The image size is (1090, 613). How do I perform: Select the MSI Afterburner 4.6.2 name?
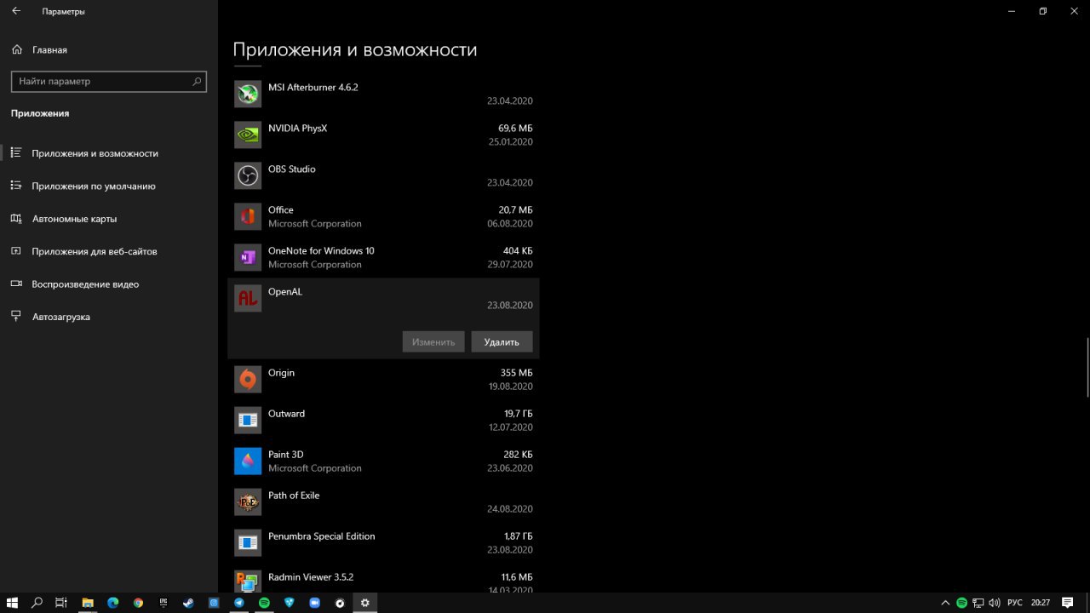tap(313, 87)
